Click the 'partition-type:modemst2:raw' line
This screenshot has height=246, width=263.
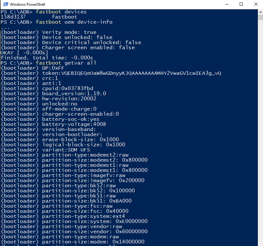65,155
